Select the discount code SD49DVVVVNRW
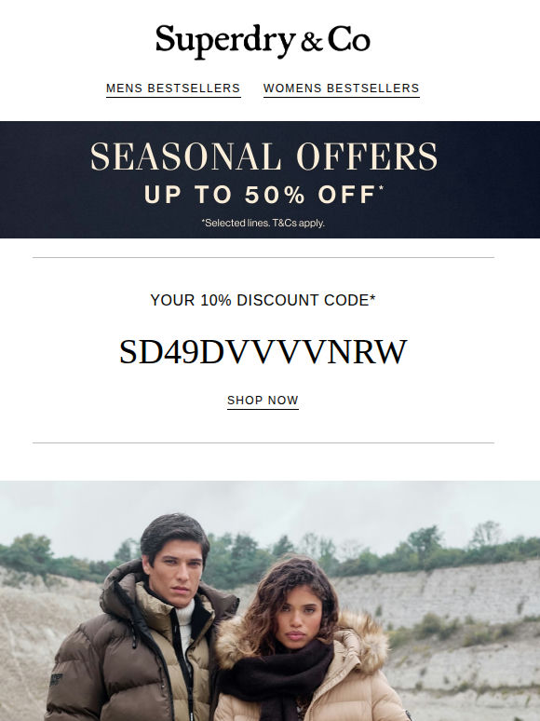 pyautogui.click(x=263, y=352)
